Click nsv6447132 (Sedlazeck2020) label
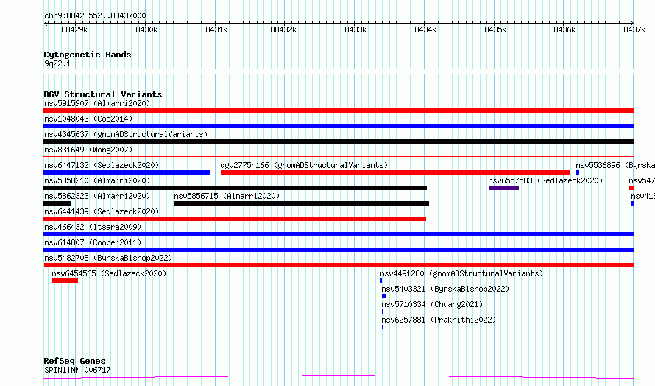Viewport: 655px width, 386px height. 102,165
